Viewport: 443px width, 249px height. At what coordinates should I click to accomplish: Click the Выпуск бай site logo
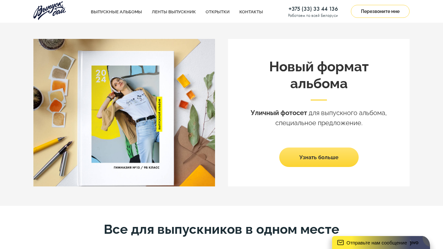click(x=50, y=11)
